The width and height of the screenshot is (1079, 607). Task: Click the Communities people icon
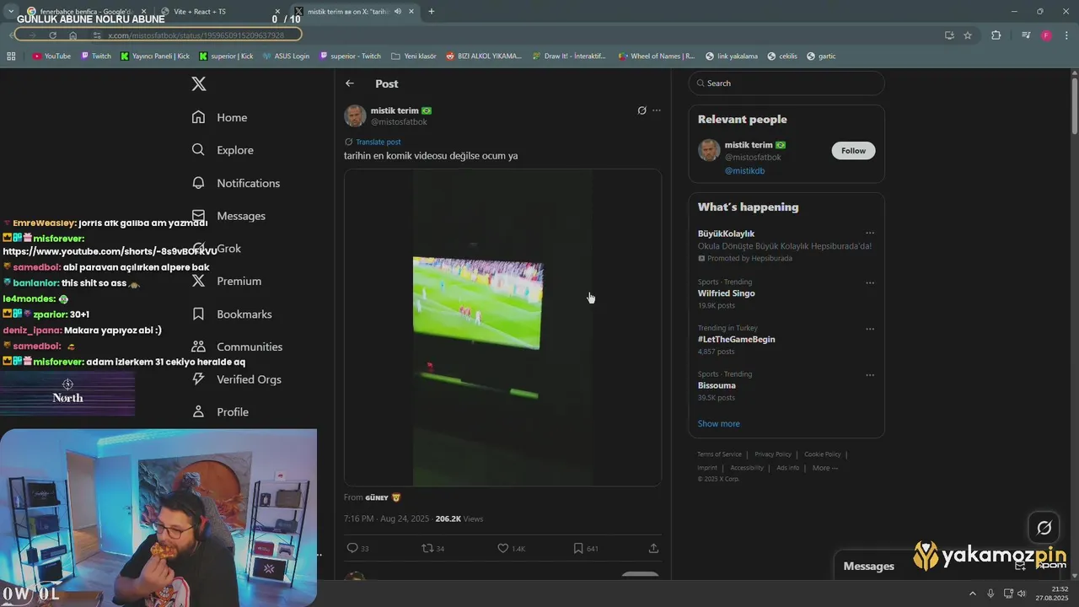tap(198, 346)
